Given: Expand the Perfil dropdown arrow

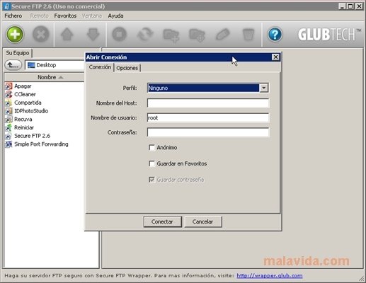Looking at the screenshot, I should [264, 88].
